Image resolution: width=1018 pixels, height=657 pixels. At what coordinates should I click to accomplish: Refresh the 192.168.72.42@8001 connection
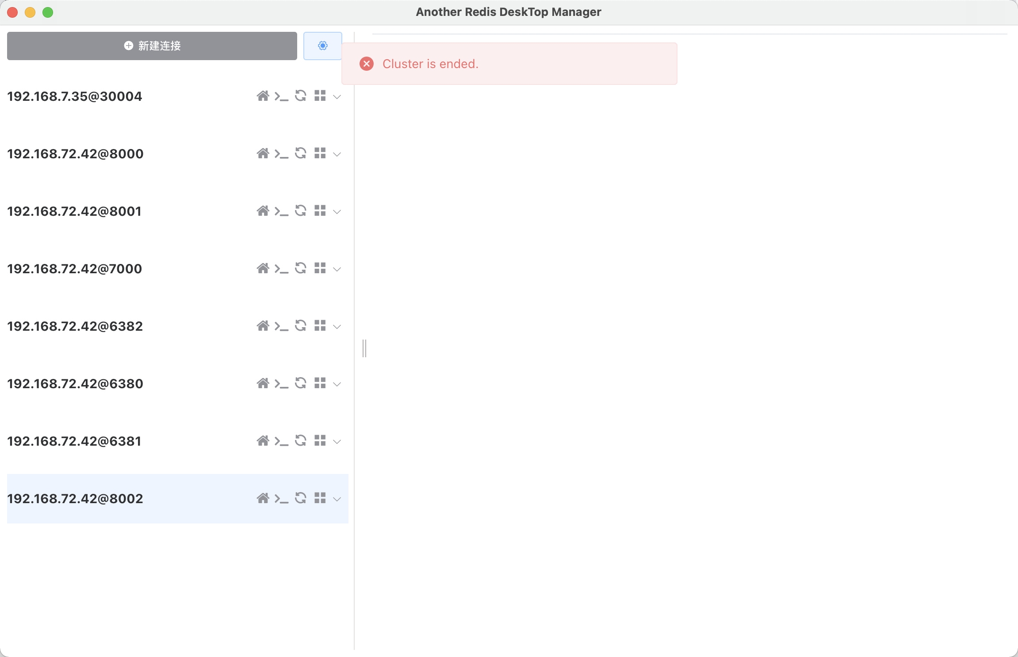tap(300, 211)
